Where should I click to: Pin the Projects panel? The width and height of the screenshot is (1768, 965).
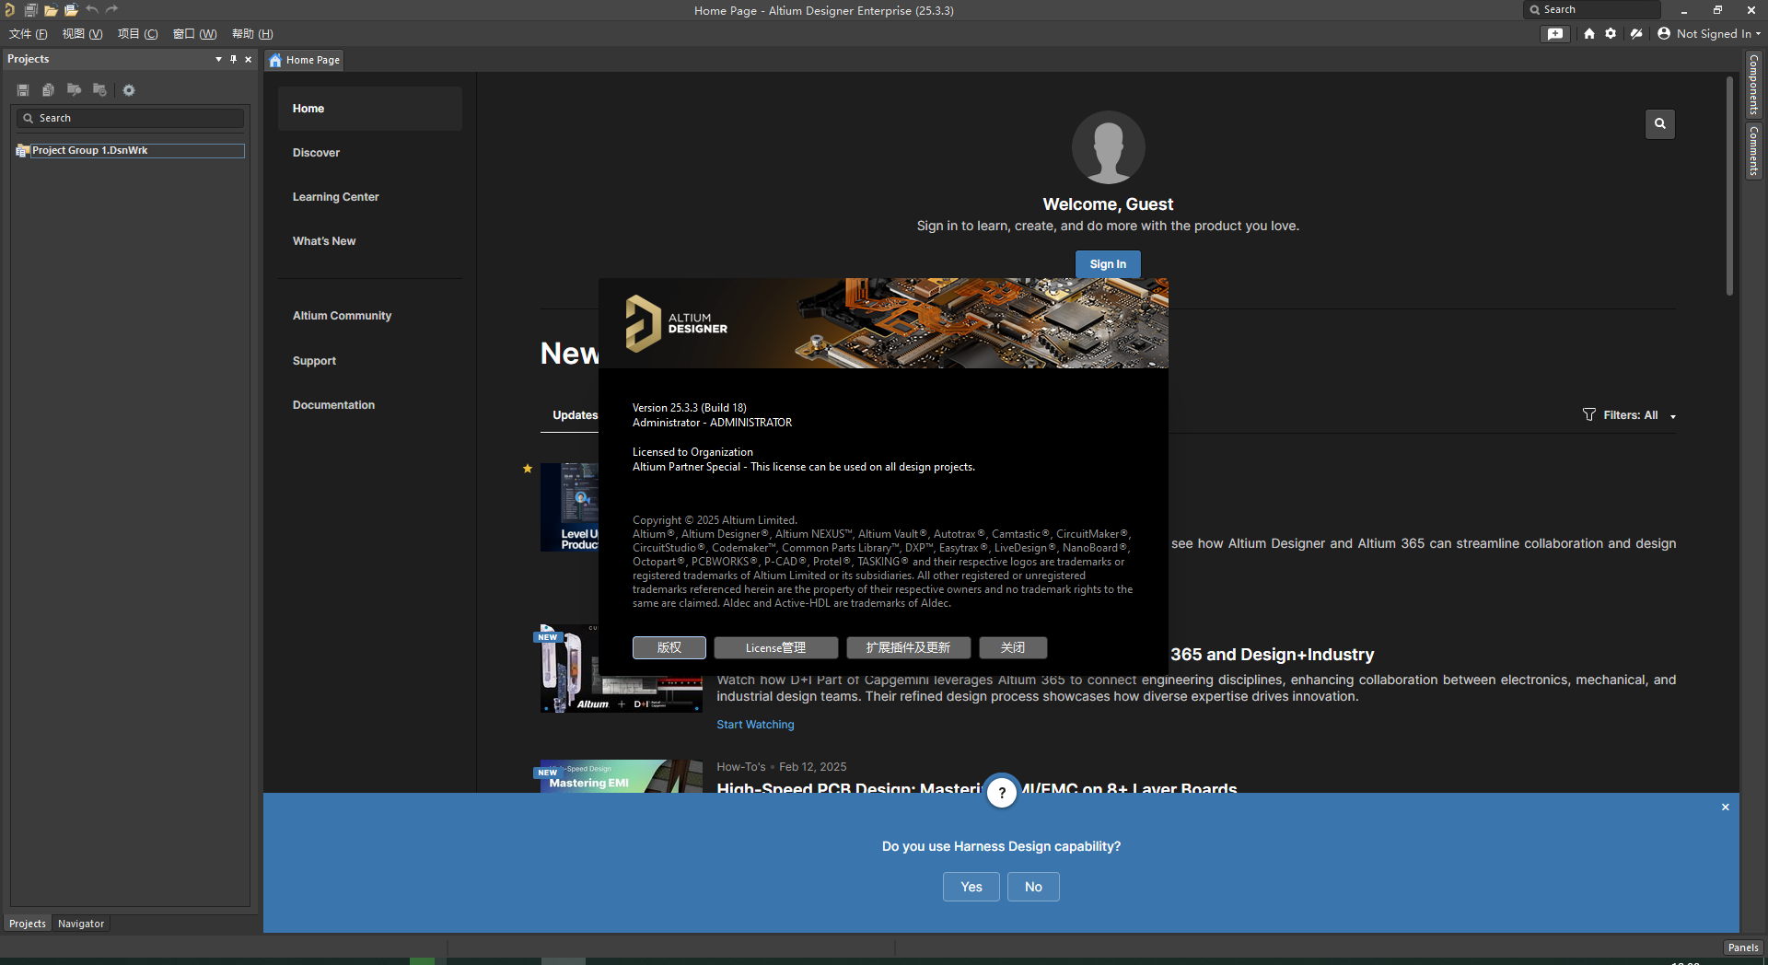click(x=233, y=59)
